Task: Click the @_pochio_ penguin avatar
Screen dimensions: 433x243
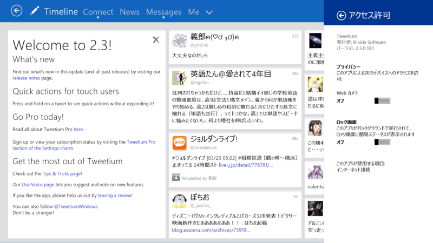Action: 179,201
